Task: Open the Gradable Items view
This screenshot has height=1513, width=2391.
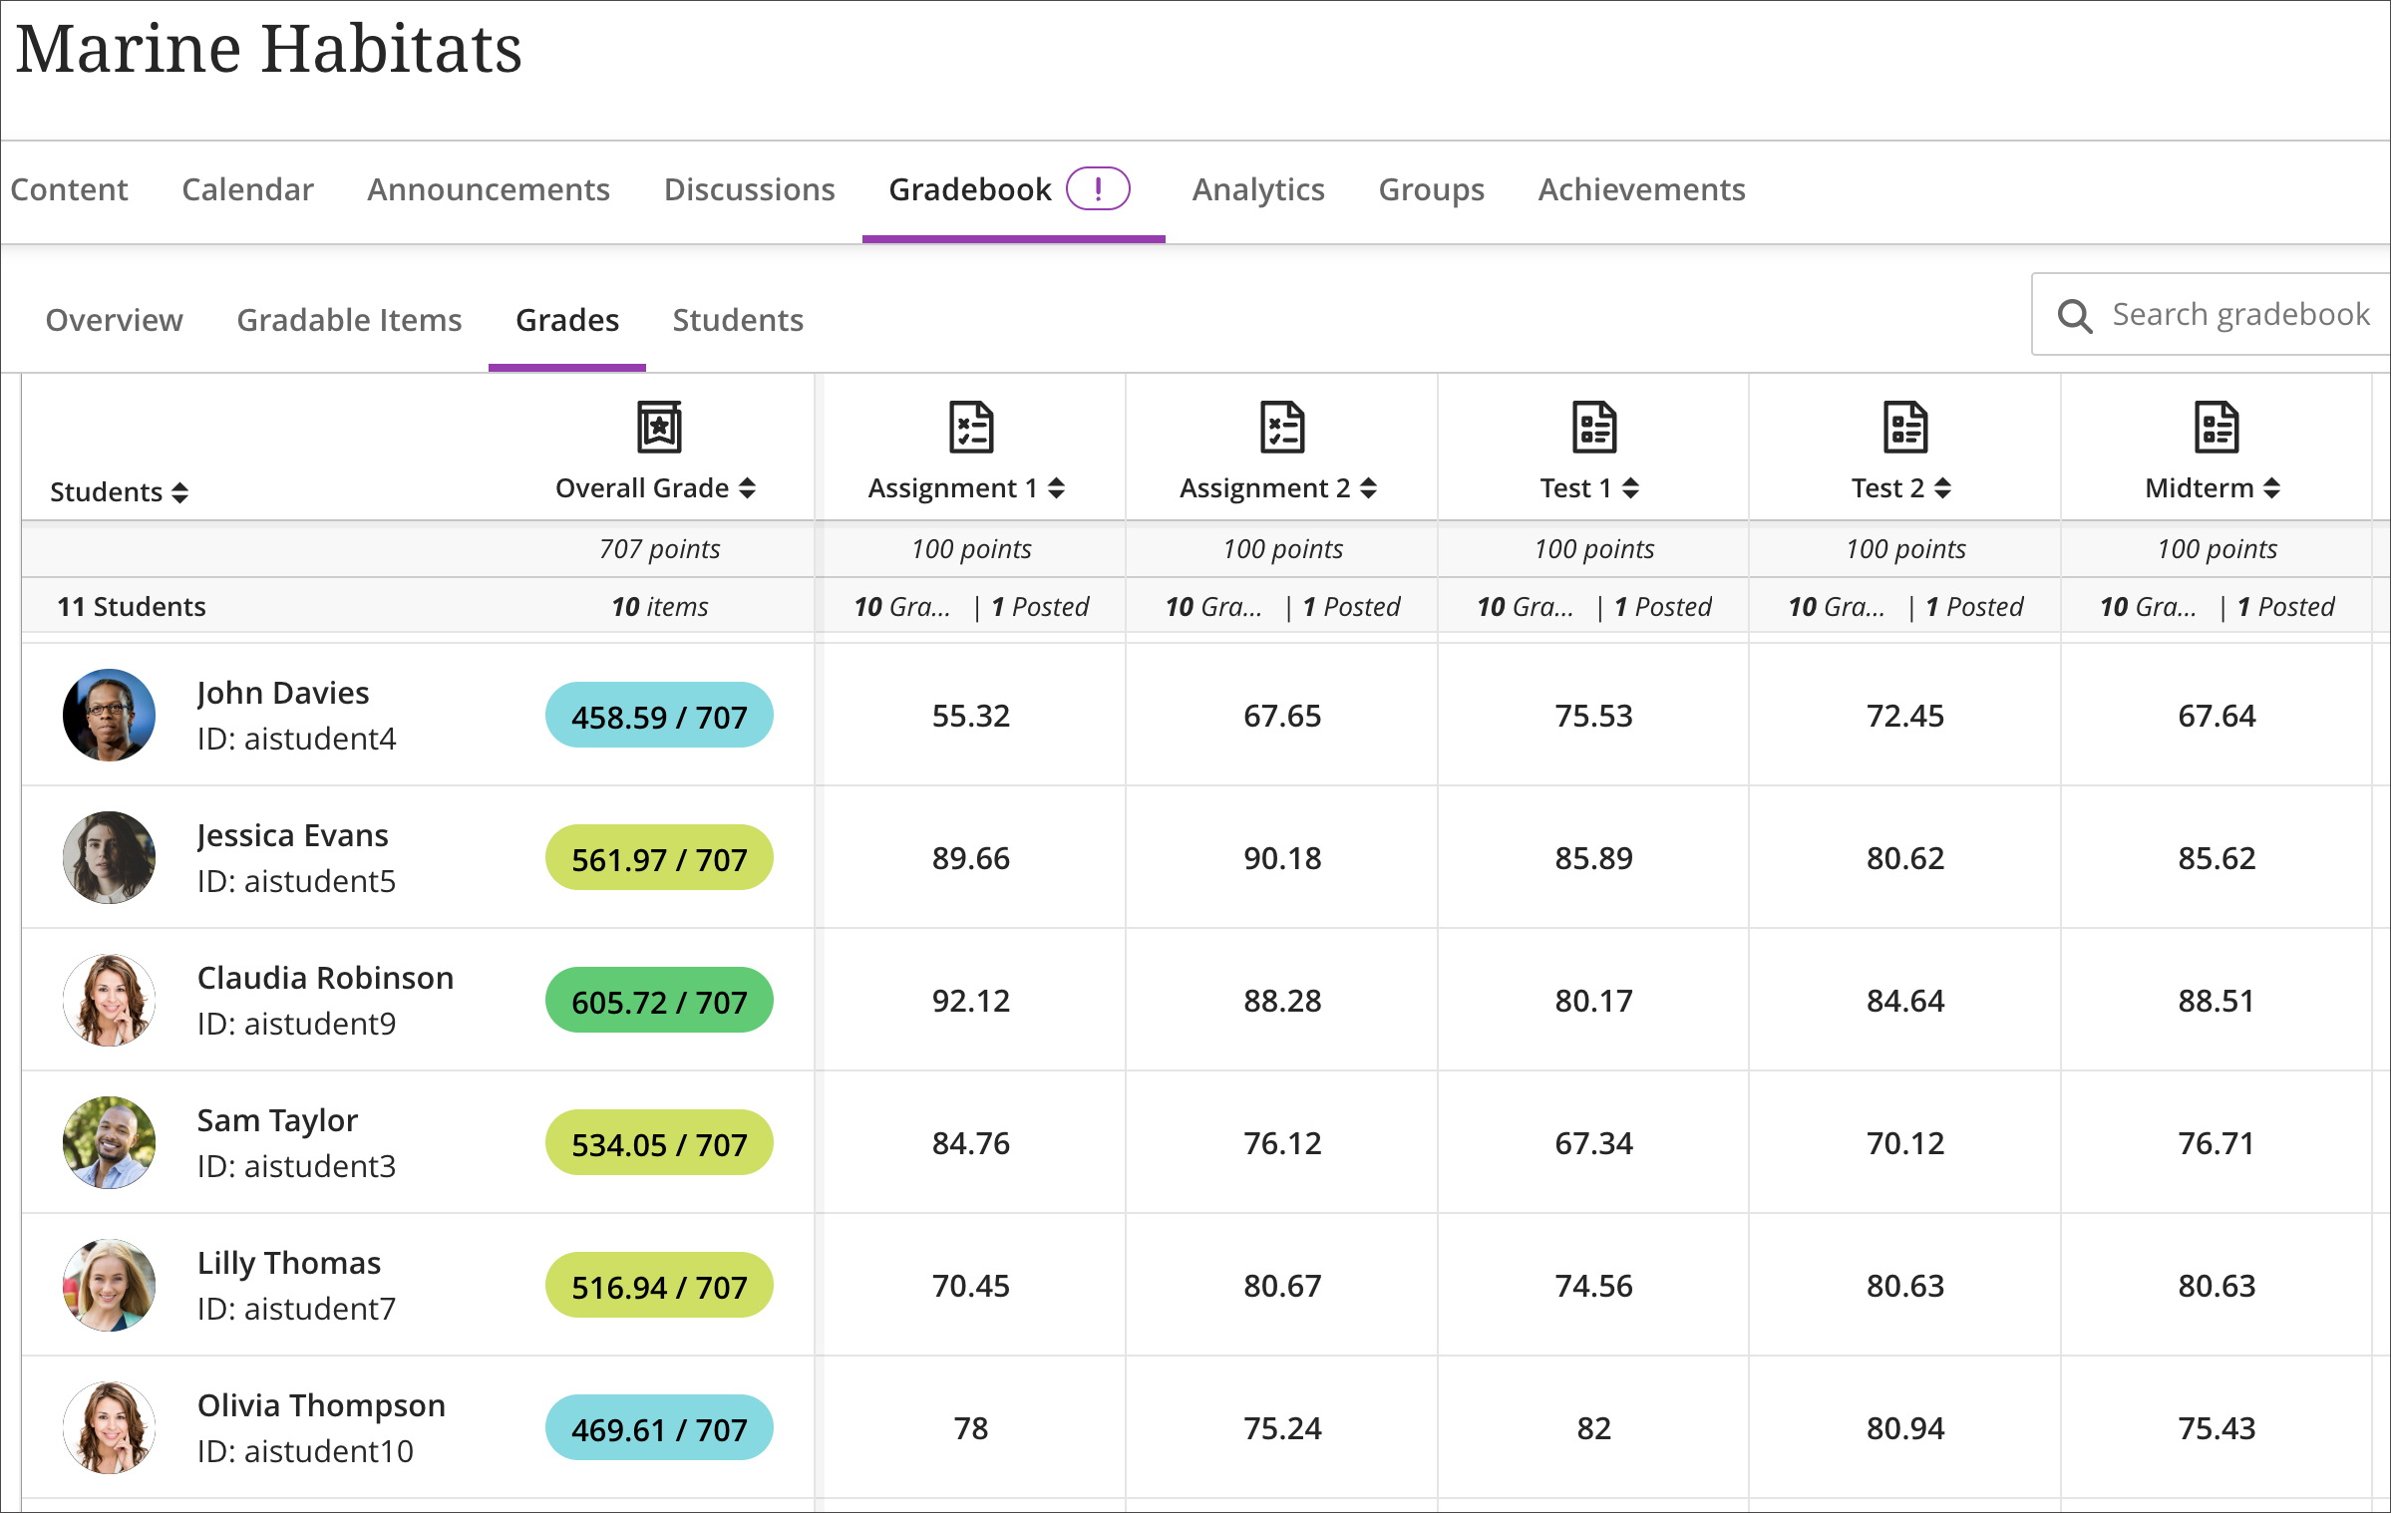Action: pos(349,320)
